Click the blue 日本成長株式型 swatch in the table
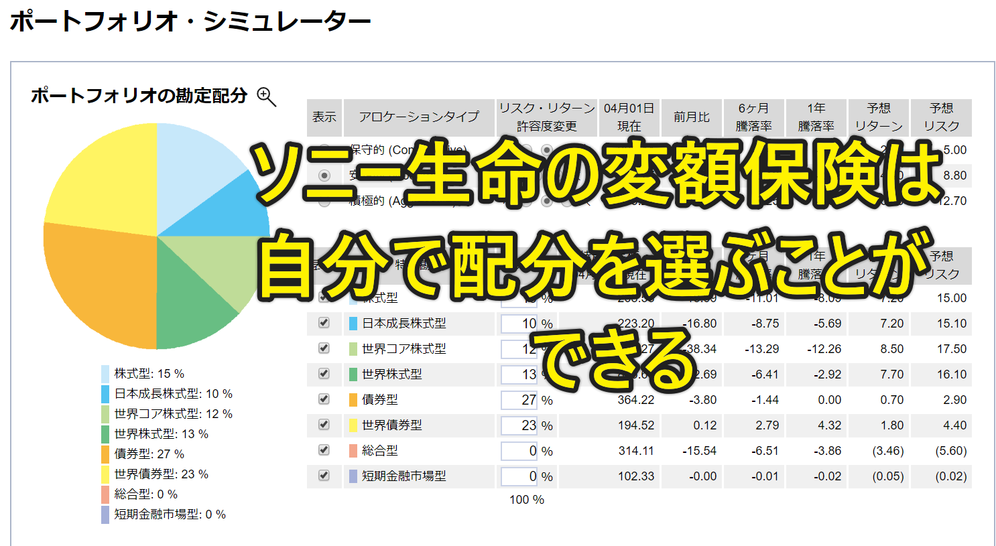Image resolution: width=996 pixels, height=546 pixels. (353, 324)
